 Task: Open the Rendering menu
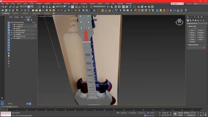tap(67, 4)
